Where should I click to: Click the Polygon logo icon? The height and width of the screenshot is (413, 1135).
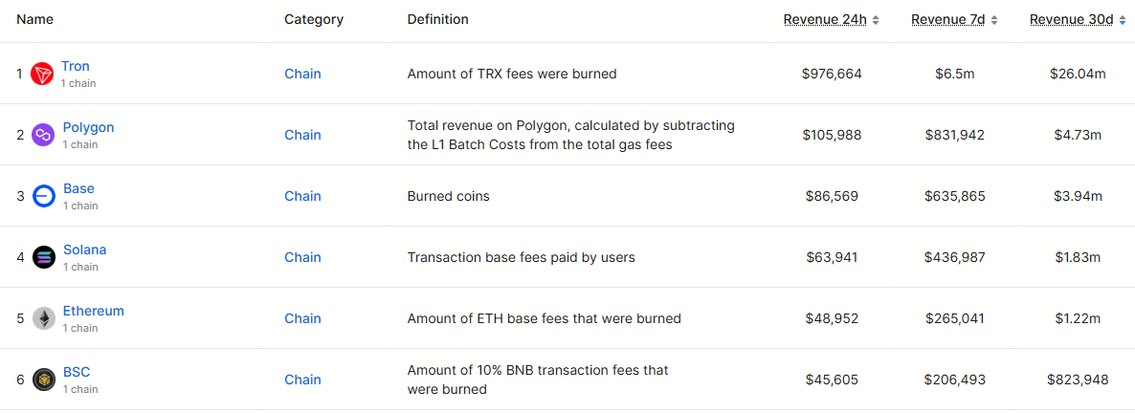pyautogui.click(x=43, y=135)
